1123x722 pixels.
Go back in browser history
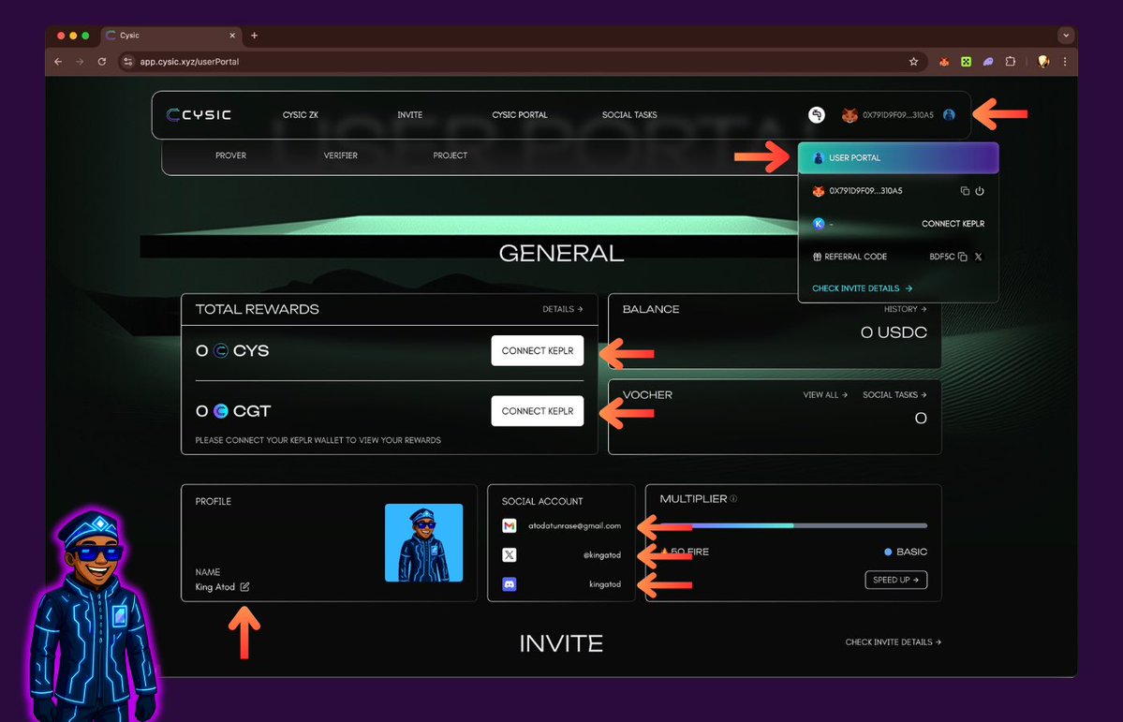tap(58, 62)
